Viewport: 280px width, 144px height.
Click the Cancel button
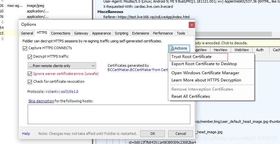(181, 134)
